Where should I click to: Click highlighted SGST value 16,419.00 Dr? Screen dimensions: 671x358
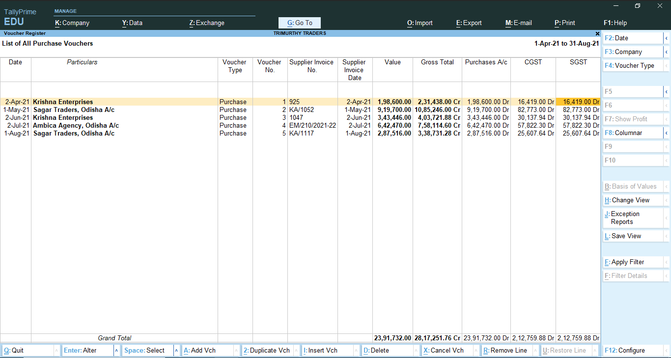(x=578, y=102)
